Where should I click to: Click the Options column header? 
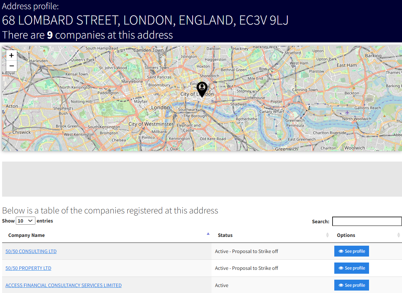click(346, 235)
